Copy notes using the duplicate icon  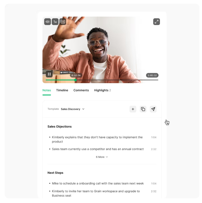[x=143, y=109]
